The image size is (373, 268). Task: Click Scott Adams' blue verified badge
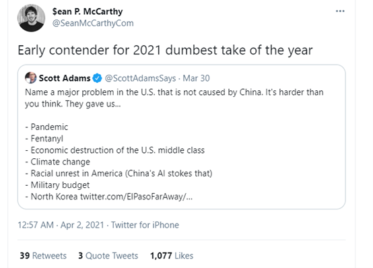pos(97,78)
